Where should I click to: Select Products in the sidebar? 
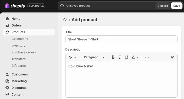coord(29,32)
